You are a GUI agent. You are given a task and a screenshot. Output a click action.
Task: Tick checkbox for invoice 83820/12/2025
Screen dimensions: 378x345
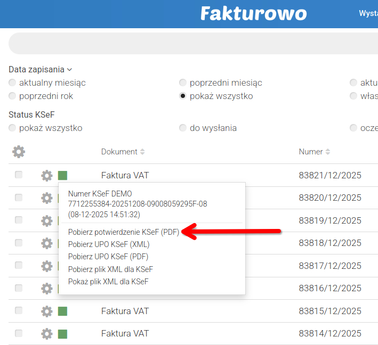[19, 198]
